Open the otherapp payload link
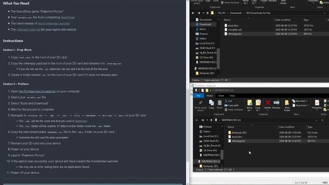The height and width of the screenshot is (185, 329). coord(28,30)
